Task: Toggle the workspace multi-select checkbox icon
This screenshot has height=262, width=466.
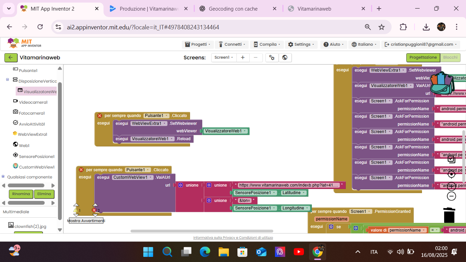Action: [451, 159]
